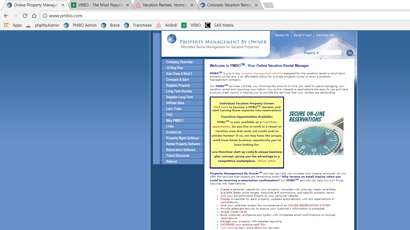Click here link in the yellow box
Screen dimensions: 410x230
pos(221,107)
